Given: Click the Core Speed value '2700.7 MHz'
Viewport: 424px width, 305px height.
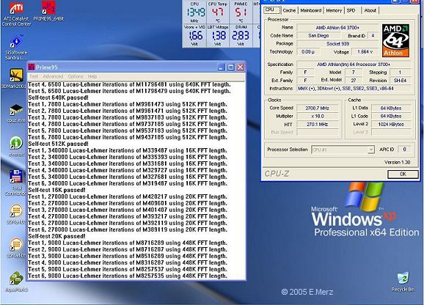Looking at the screenshot, I should pos(318,108).
